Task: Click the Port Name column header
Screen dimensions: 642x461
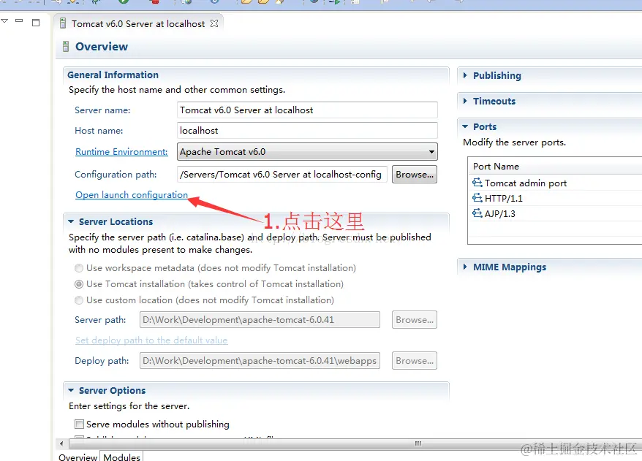Action: click(x=555, y=166)
